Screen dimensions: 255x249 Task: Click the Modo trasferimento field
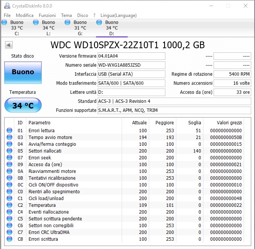131,83
